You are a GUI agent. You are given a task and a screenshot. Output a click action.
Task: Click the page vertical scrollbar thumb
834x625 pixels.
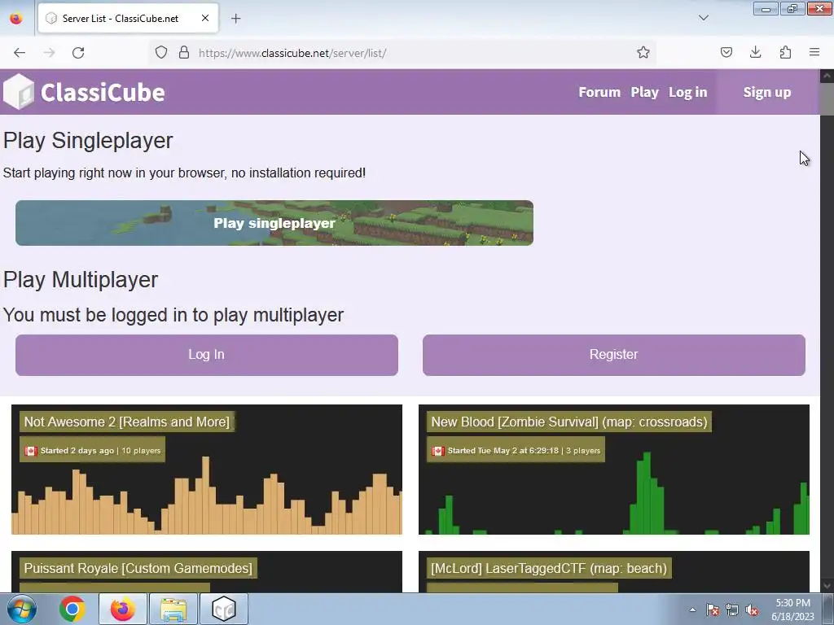827,98
